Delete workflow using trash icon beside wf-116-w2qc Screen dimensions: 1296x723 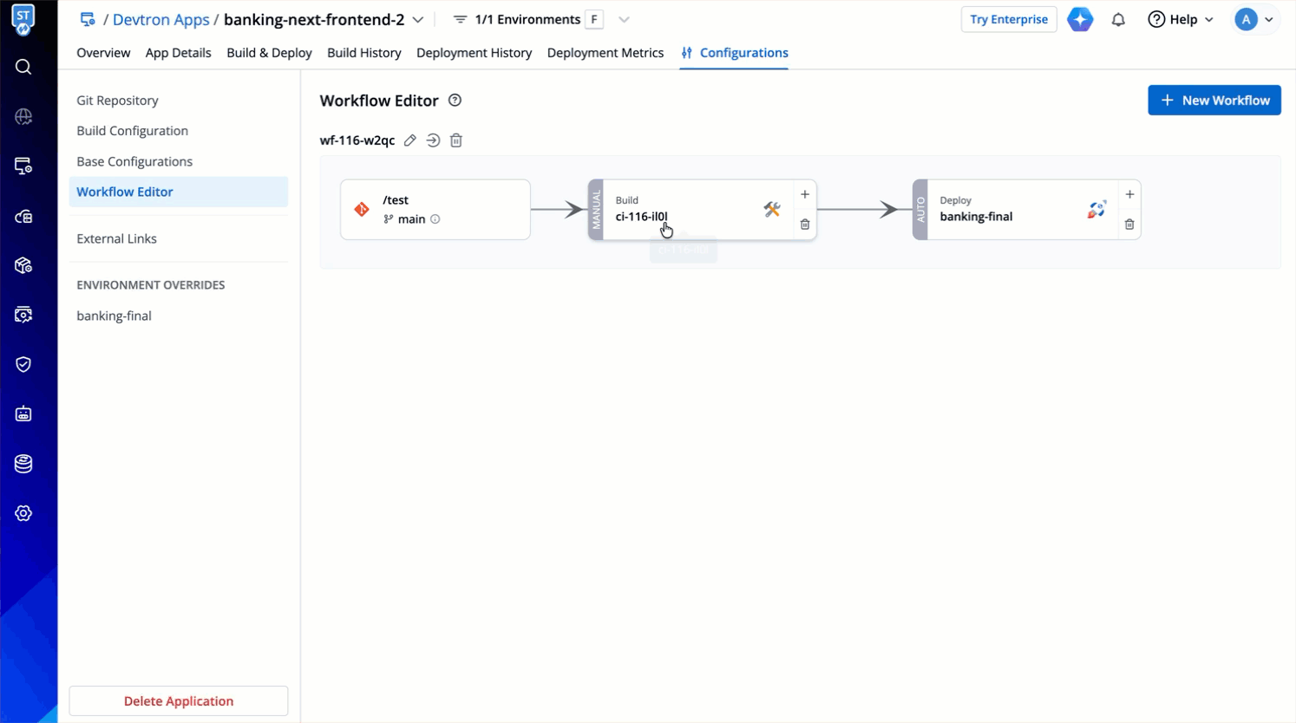[x=456, y=140]
